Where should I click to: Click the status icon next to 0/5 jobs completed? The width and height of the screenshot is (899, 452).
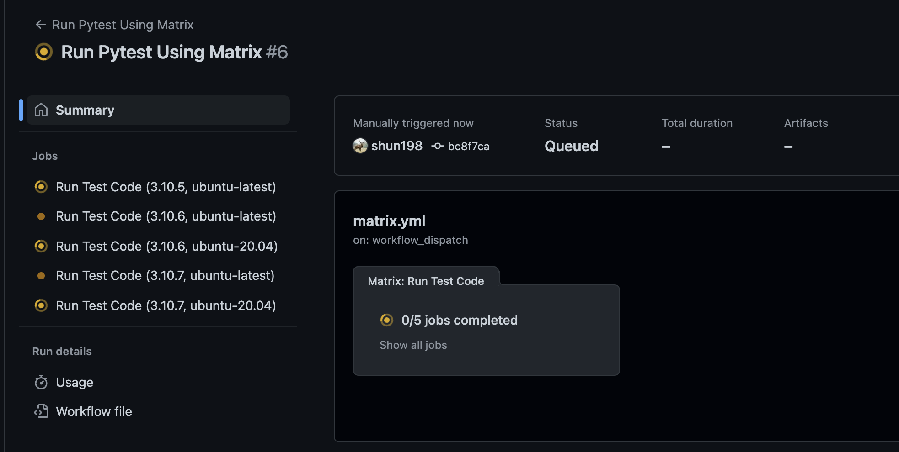pyautogui.click(x=387, y=320)
